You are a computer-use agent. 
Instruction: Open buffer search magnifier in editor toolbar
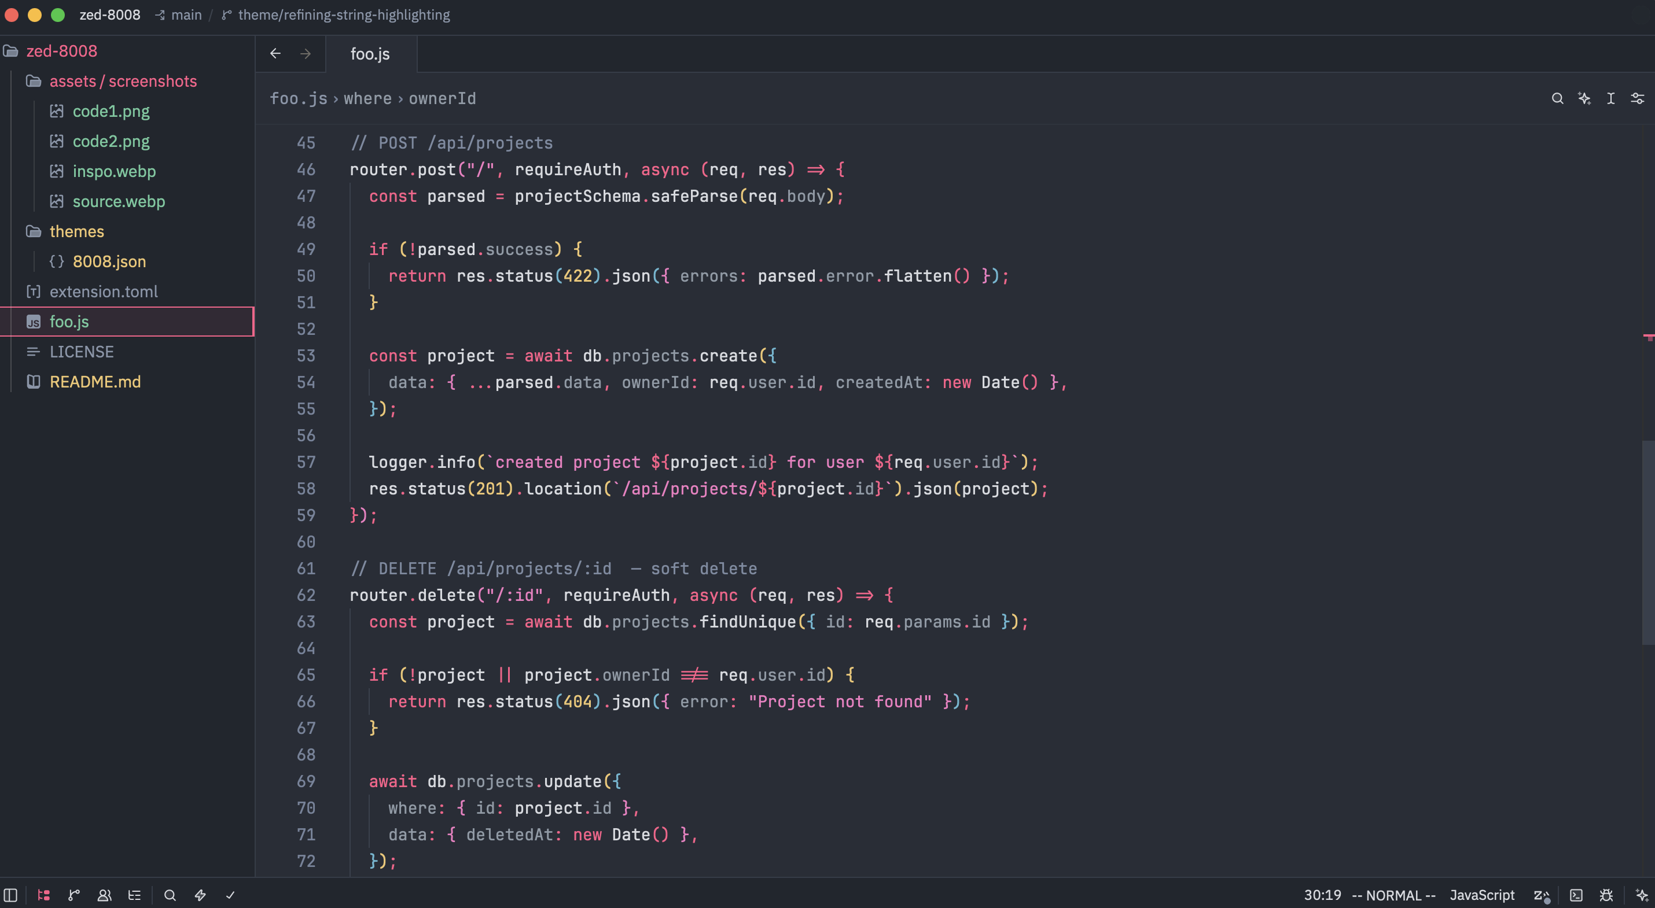click(x=1557, y=98)
